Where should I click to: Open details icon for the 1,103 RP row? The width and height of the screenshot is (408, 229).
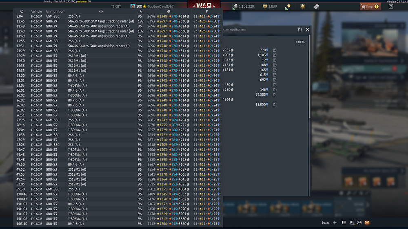point(275,55)
